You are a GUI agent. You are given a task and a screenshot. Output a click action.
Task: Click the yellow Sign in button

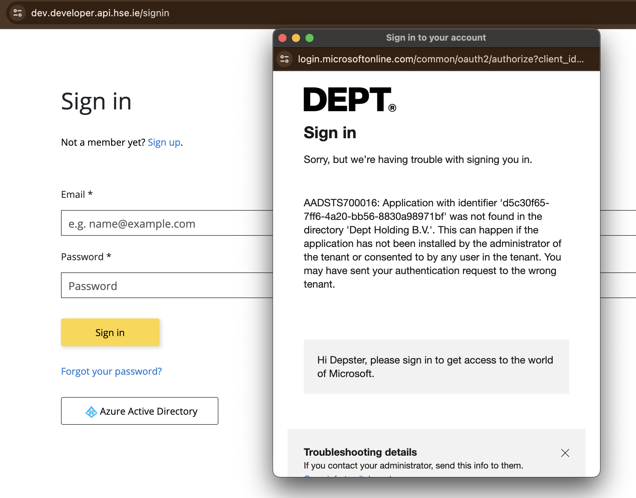[110, 332]
